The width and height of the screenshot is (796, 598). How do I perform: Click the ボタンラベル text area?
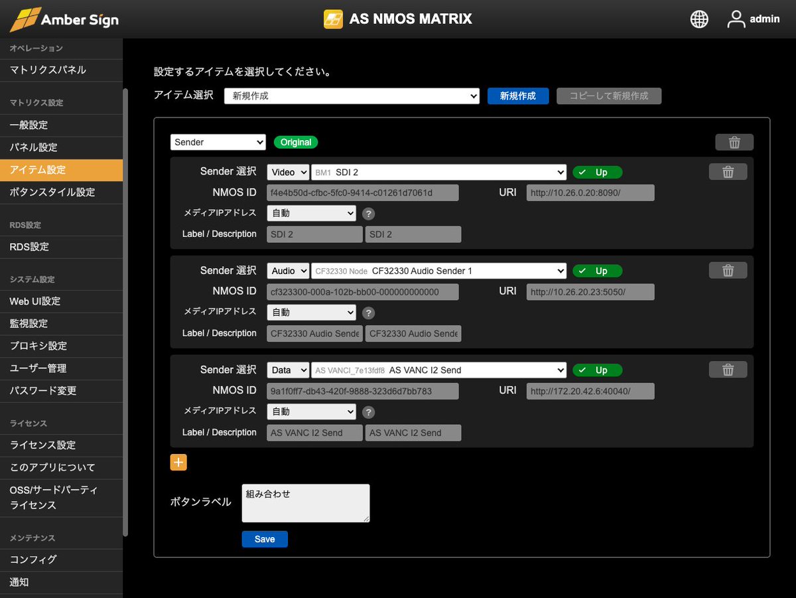[x=305, y=502]
